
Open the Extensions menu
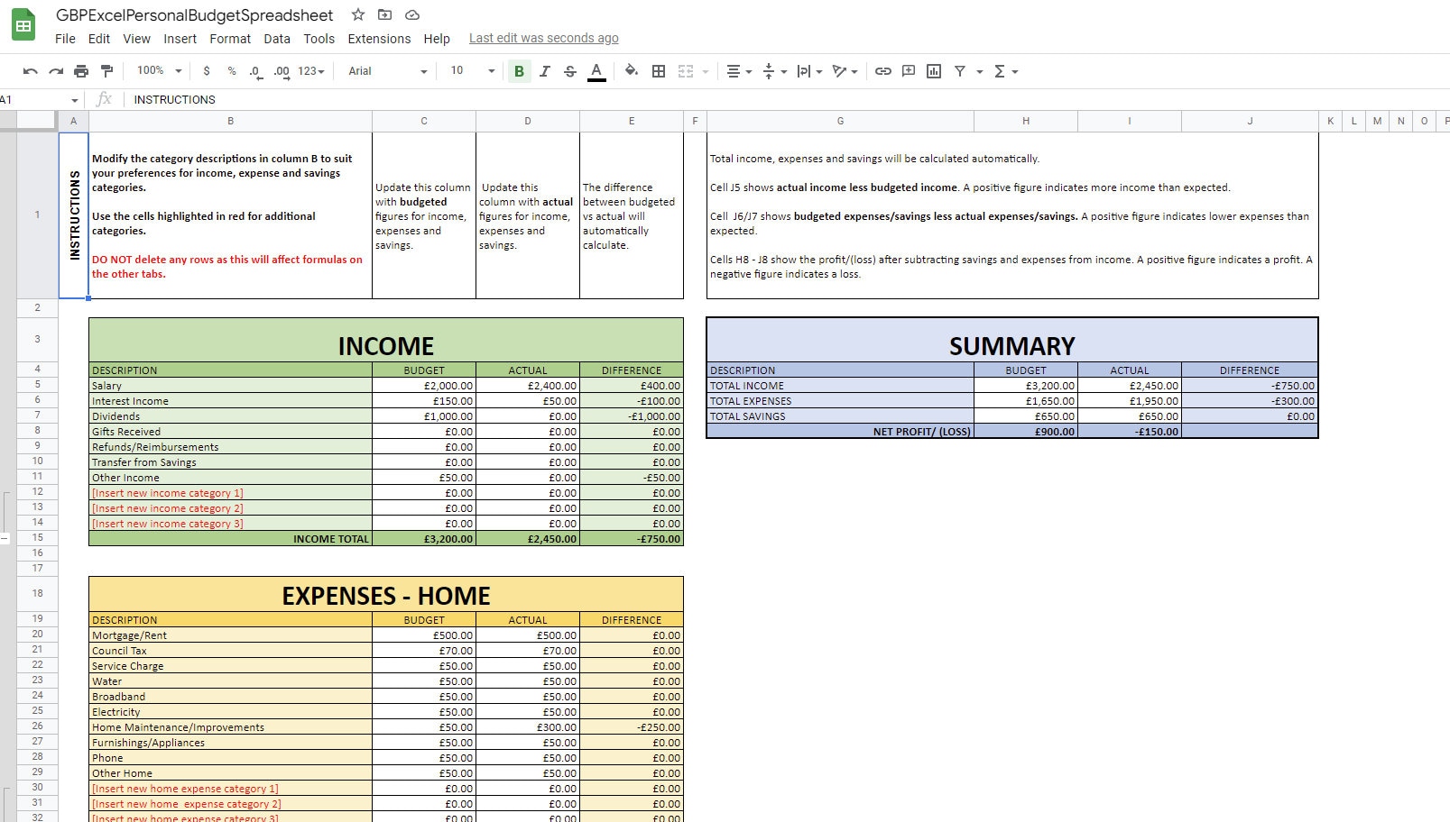(378, 39)
